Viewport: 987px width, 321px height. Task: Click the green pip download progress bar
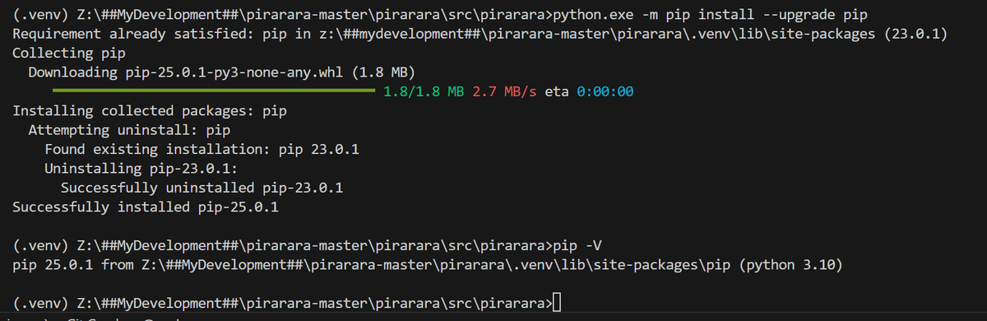[213, 91]
